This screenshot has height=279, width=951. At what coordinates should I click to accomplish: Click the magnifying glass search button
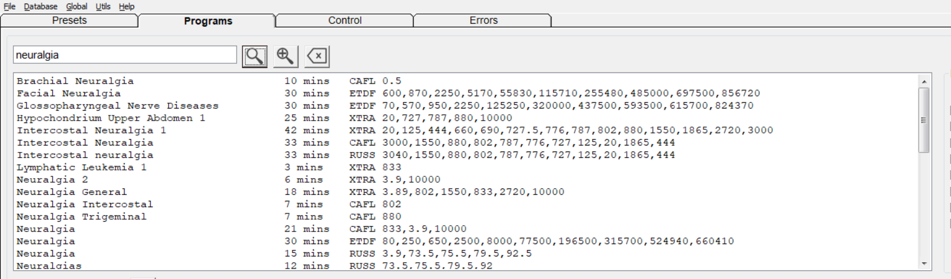tap(255, 56)
